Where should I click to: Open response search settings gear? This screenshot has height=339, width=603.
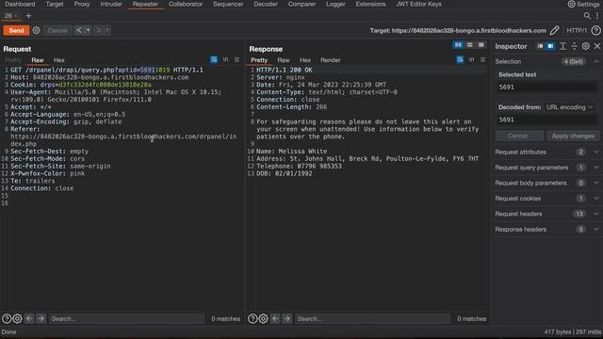click(x=264, y=318)
